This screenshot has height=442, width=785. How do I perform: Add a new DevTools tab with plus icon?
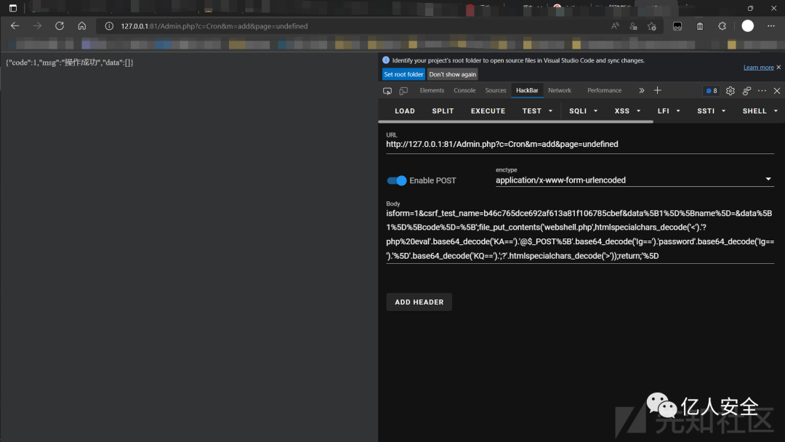coord(658,91)
